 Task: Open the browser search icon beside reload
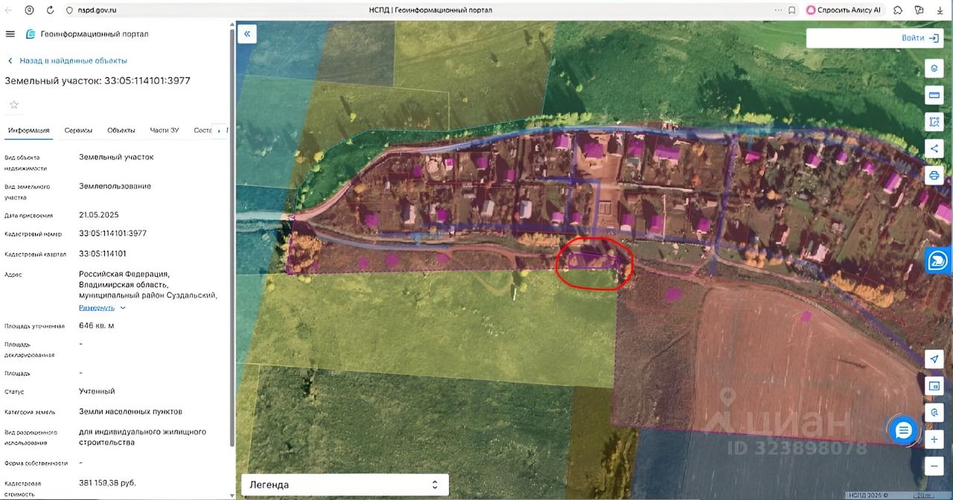(x=29, y=10)
